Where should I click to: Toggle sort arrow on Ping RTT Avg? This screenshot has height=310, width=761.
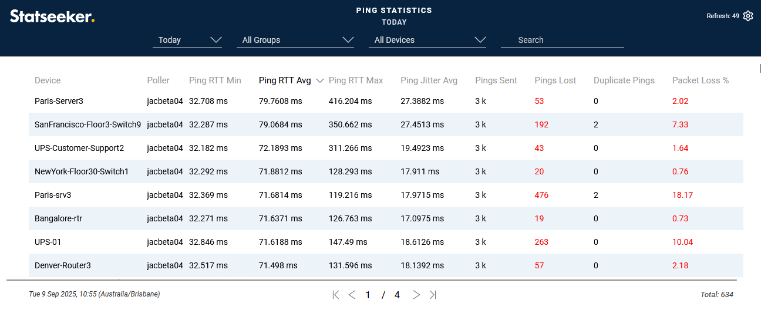320,81
